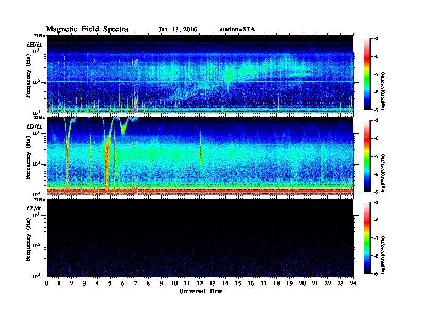
Task: Click hour tick "12" on the Universal Time axis
Action: tap(200, 284)
